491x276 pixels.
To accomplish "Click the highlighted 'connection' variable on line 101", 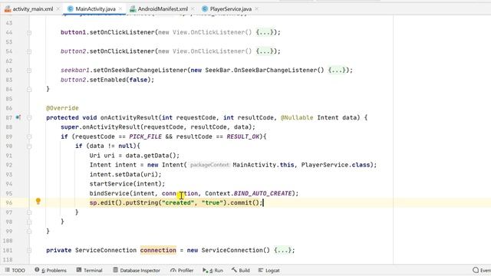I will (x=158, y=250).
